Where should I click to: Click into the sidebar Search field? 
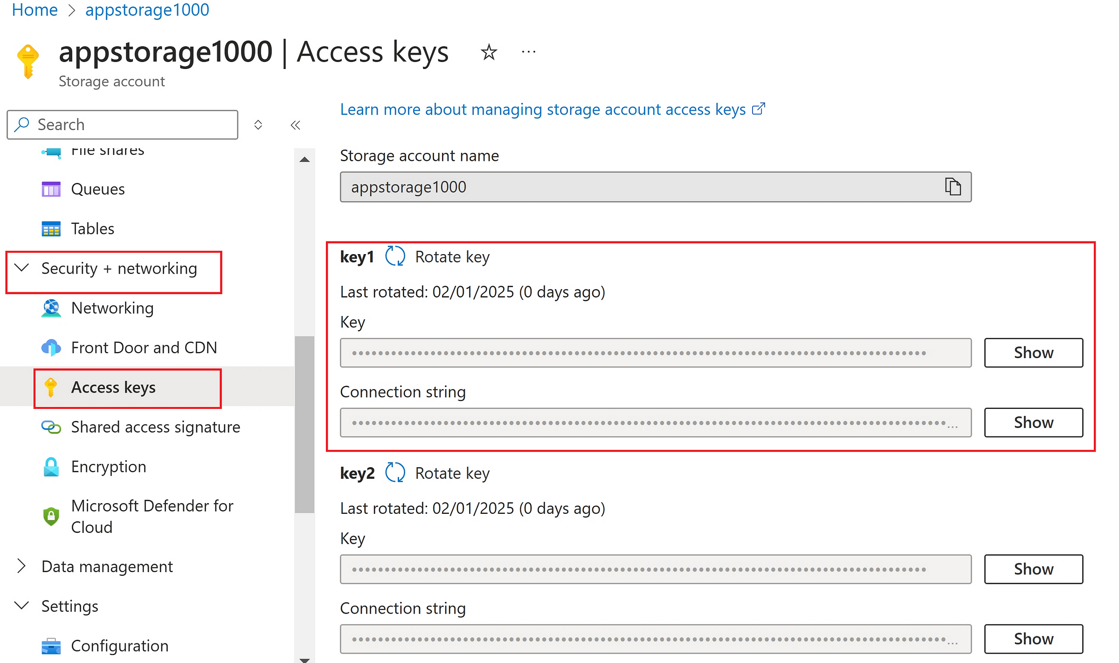pos(123,124)
